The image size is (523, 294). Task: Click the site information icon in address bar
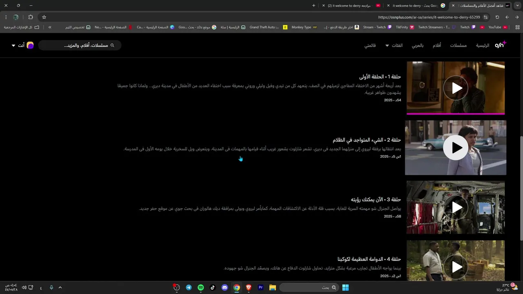click(485, 17)
